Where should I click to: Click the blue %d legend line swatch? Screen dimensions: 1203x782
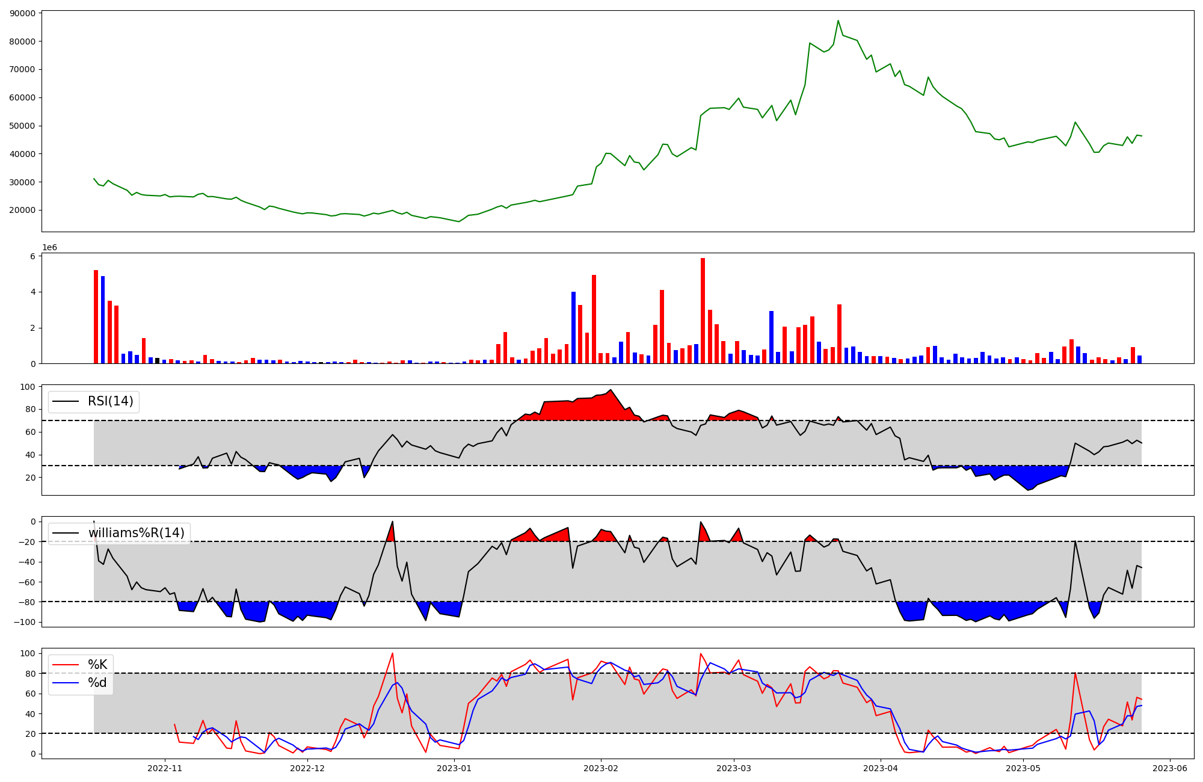click(x=66, y=683)
